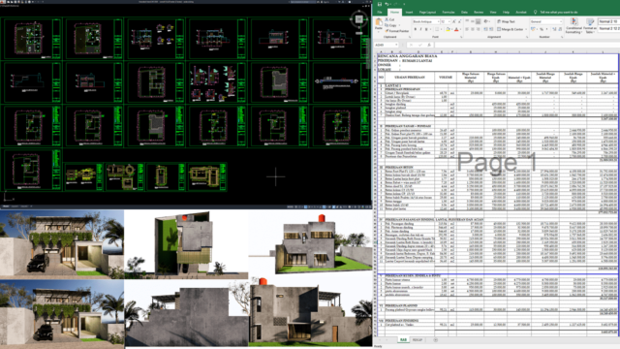The height and width of the screenshot is (349, 620).
Task: Open the Fill Color dropdown arrow
Action: tap(451, 30)
